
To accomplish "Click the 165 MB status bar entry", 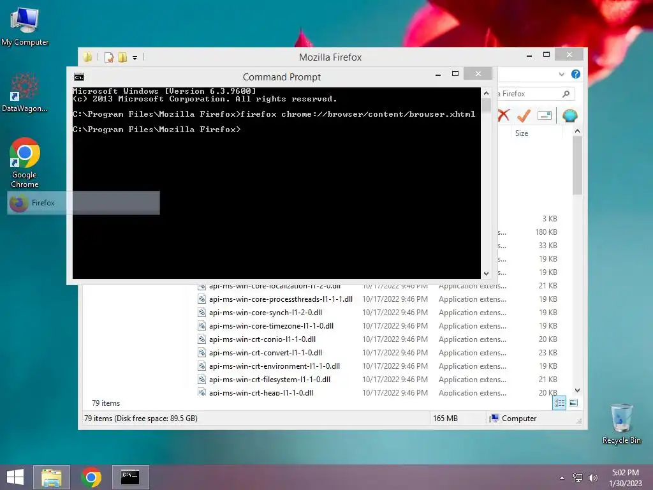I will (x=445, y=419).
